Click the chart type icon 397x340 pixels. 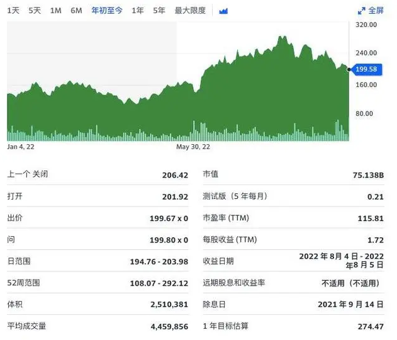click(x=223, y=11)
